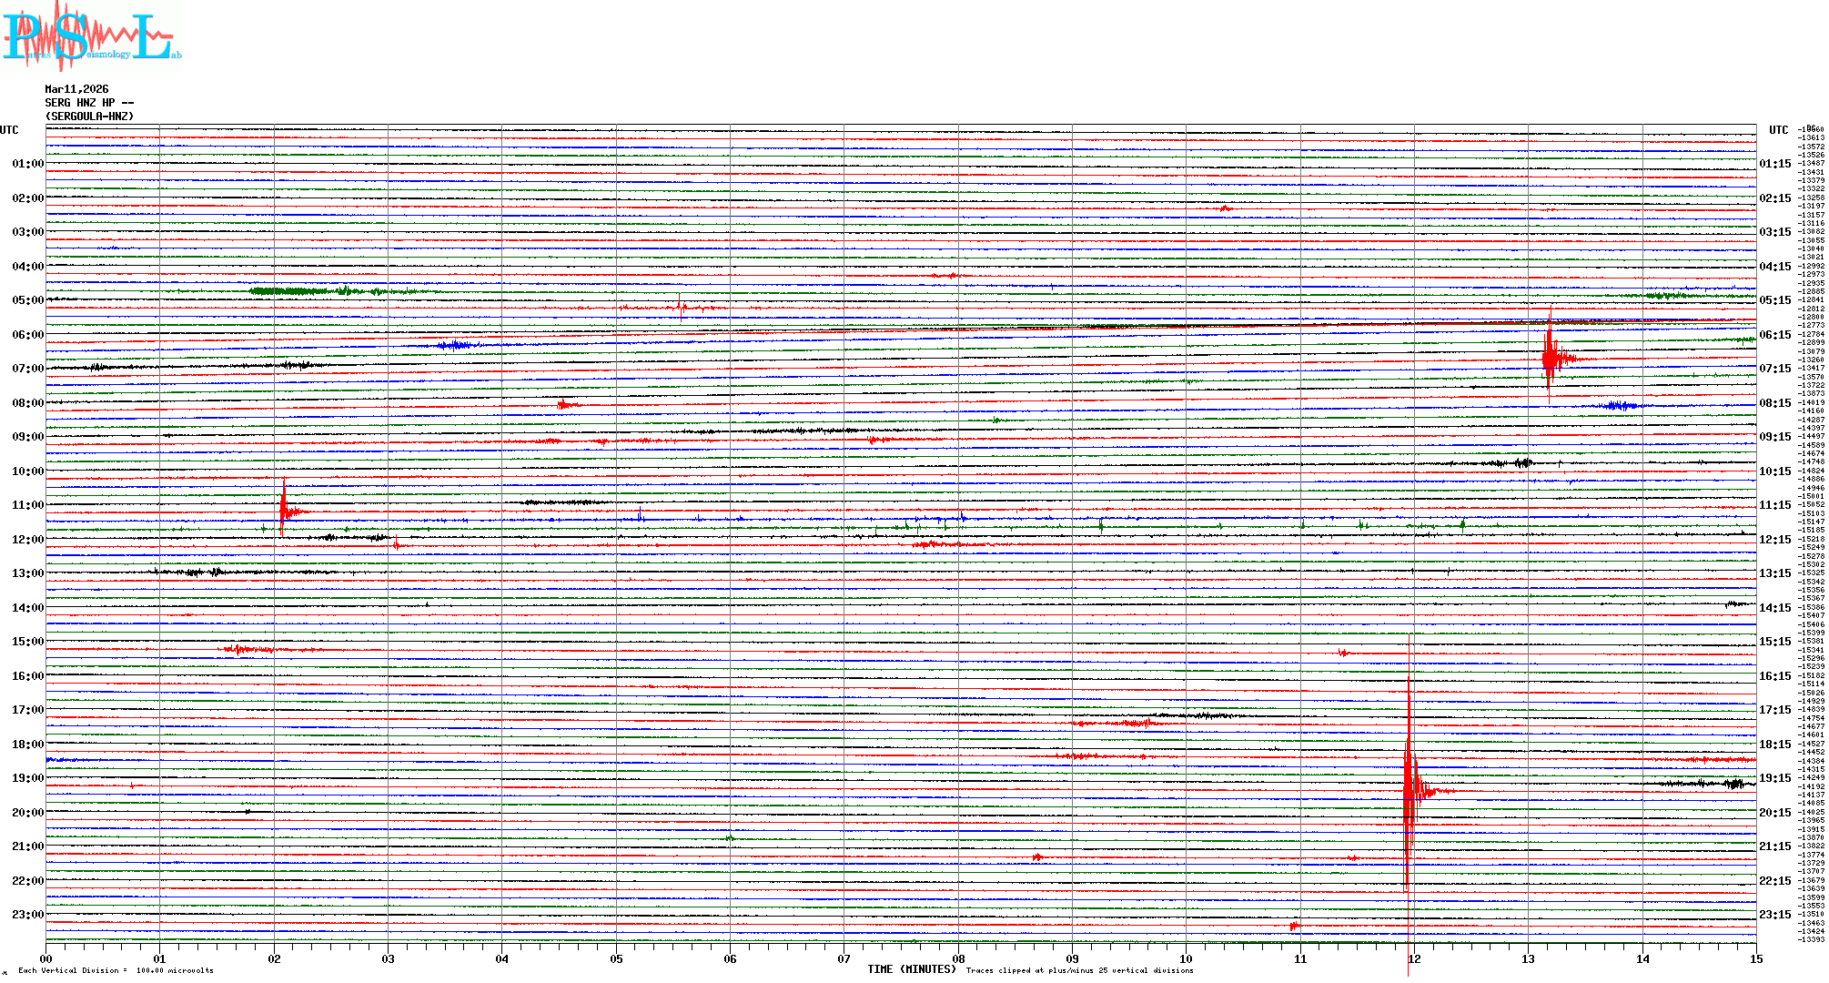Click the large red event near 19:00
The image size is (1829, 983).
pyautogui.click(x=1410, y=787)
